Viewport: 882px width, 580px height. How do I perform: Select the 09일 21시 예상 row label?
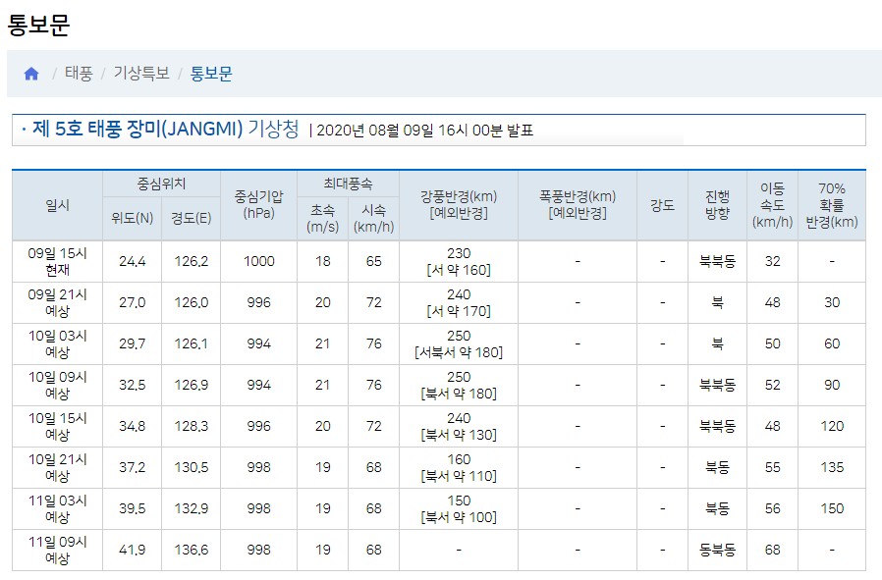(57, 302)
